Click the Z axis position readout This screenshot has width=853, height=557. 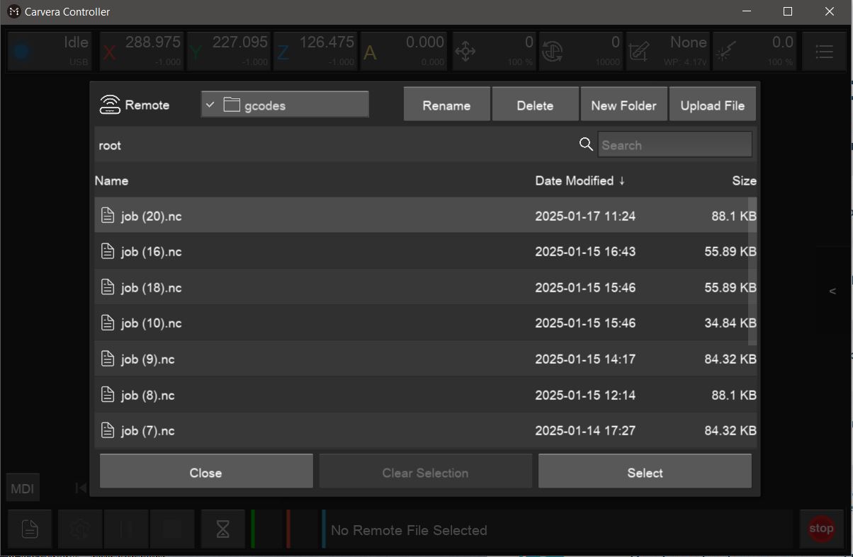pyautogui.click(x=315, y=51)
